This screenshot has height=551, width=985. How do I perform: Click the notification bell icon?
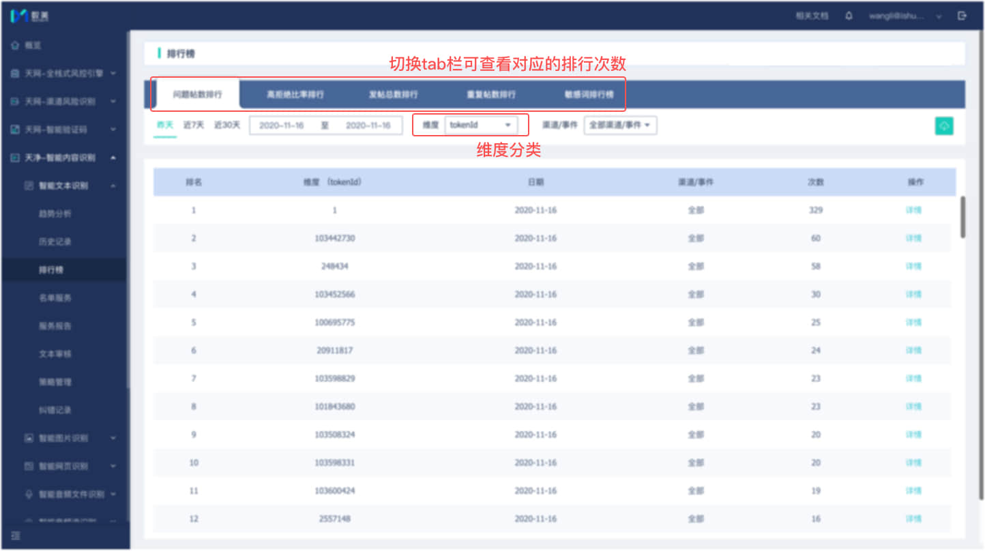[849, 16]
